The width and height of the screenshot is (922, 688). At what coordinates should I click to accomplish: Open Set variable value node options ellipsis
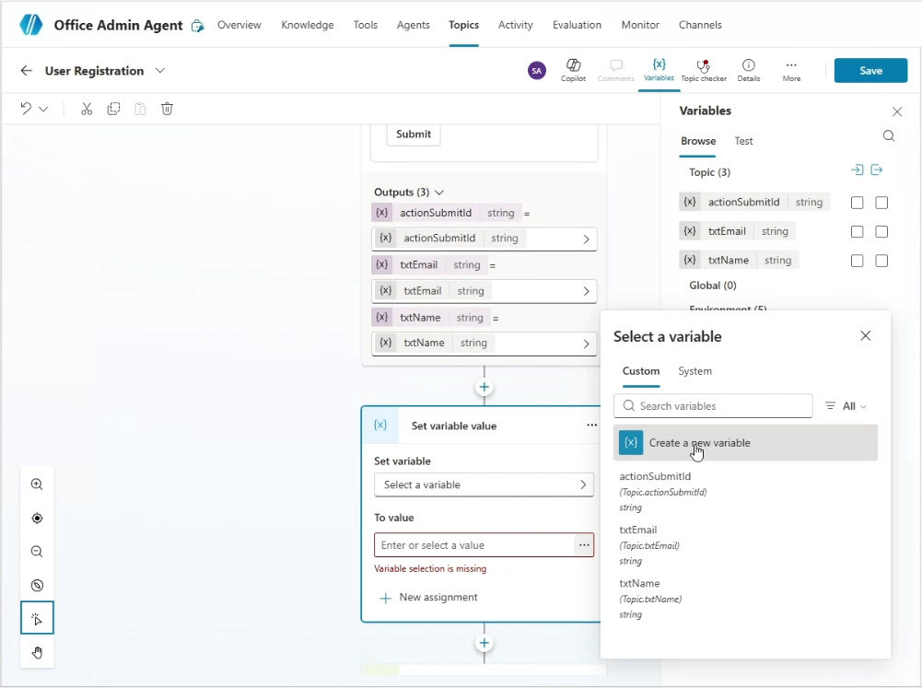pos(591,426)
